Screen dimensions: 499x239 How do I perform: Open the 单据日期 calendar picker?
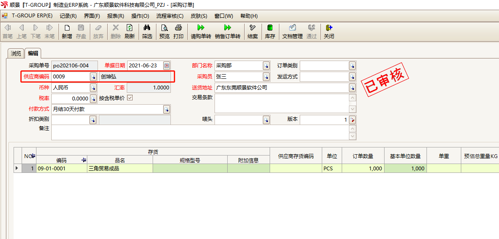pos(167,66)
